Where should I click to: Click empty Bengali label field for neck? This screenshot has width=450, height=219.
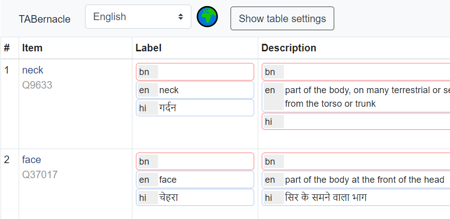point(204,72)
